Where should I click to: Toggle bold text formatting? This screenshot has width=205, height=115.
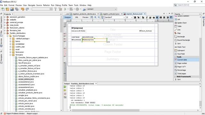pos(143,17)
